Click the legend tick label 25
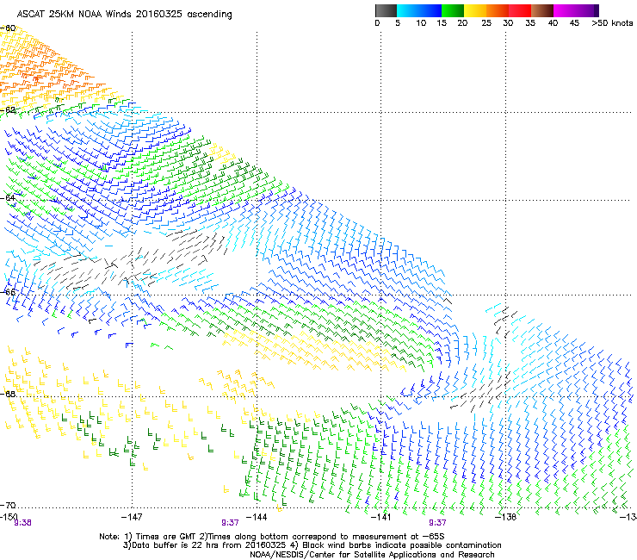637x560 pixels. pos(486,23)
